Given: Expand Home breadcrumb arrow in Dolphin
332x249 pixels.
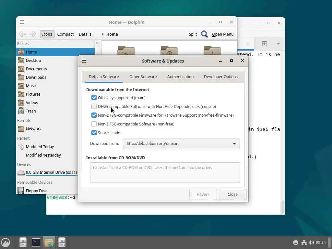Looking at the screenshot, I should pos(103,34).
